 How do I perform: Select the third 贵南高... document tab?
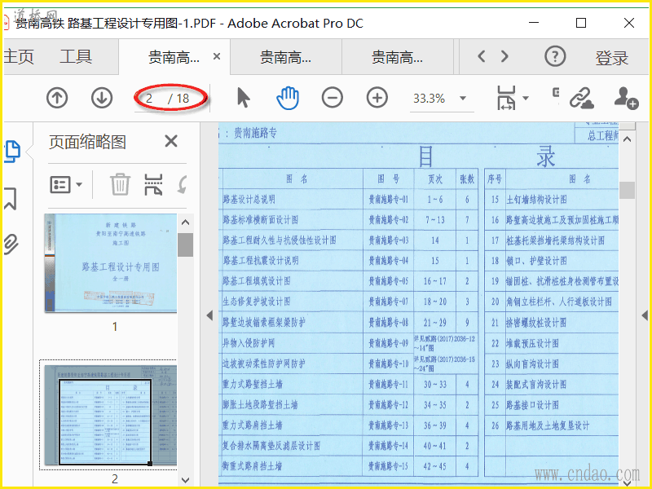[x=397, y=57]
